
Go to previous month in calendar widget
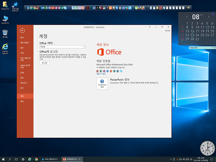[x=187, y=17]
